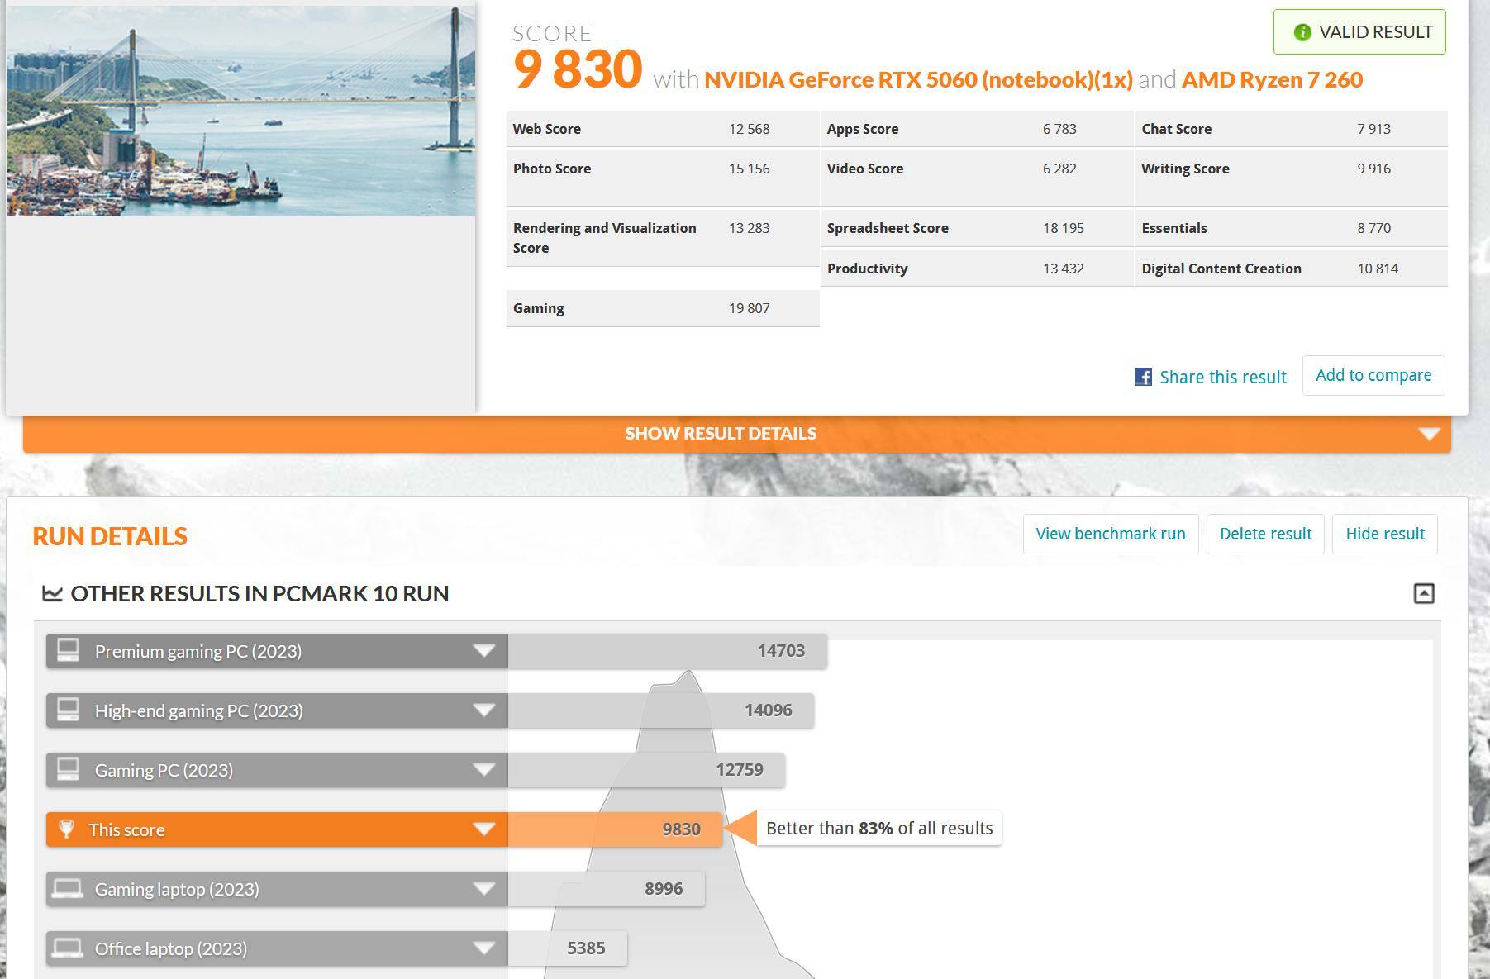Viewport: 1490px width, 979px height.
Task: Click the laptop icon for Gaming laptop (2023)
Action: tap(68, 888)
